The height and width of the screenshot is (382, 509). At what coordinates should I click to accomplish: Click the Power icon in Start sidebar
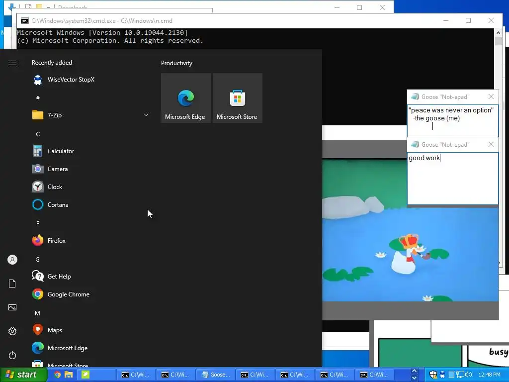pos(12,355)
